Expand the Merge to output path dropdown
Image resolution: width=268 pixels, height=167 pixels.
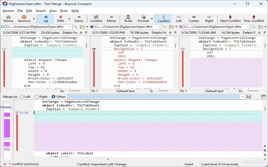(242, 97)
